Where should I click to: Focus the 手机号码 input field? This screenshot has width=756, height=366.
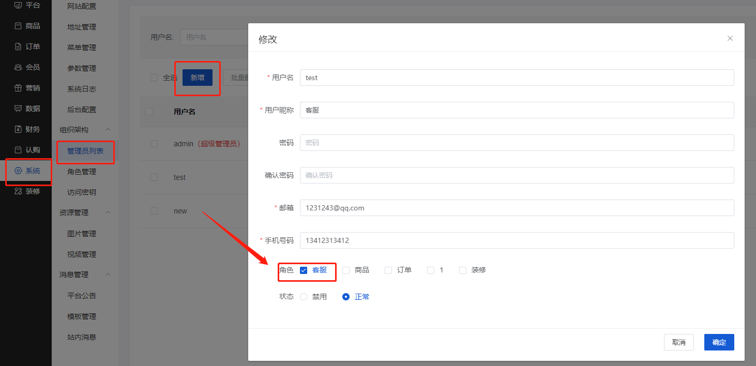(x=517, y=240)
